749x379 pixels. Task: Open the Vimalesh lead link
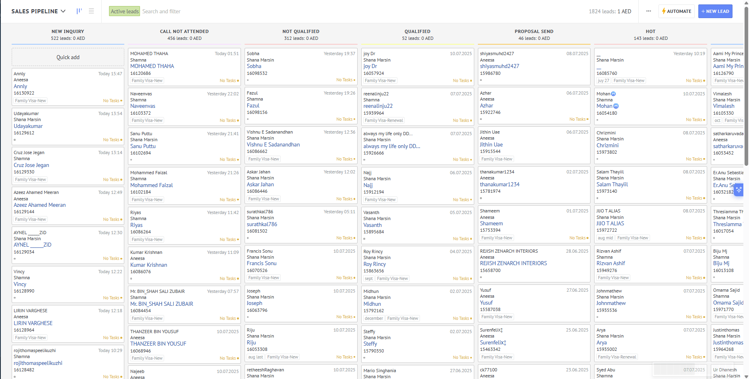[x=724, y=106]
